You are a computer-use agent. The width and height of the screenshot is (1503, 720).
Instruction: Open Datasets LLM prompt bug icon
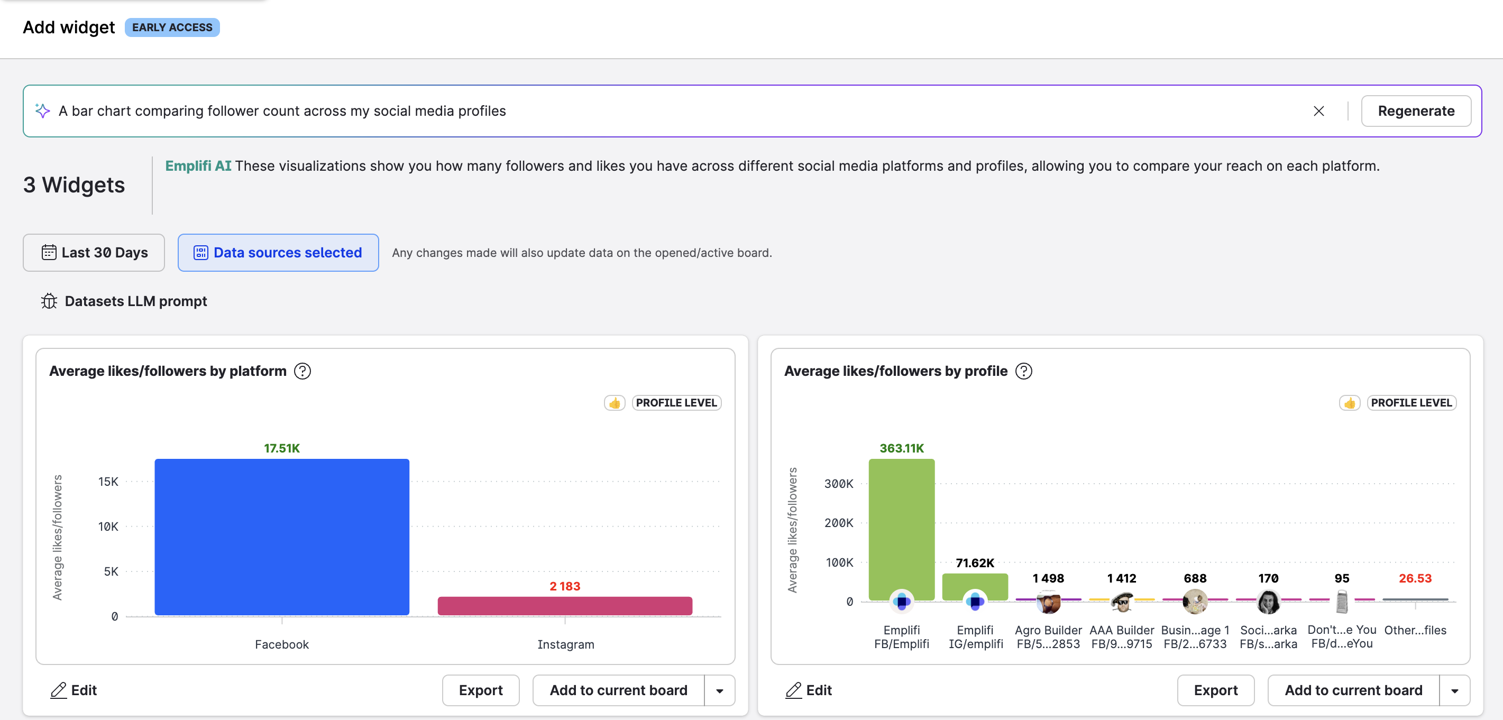49,301
